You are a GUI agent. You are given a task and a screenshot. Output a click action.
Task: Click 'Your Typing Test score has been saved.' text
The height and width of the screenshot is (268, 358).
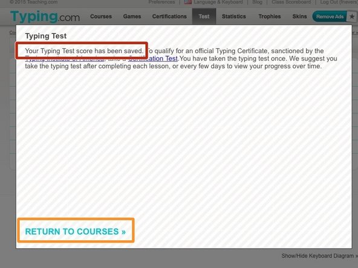click(x=84, y=51)
